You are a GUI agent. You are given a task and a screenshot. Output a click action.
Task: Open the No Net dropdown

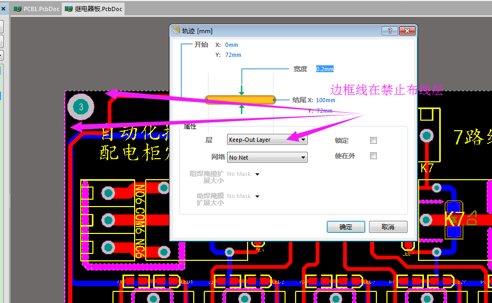267,158
